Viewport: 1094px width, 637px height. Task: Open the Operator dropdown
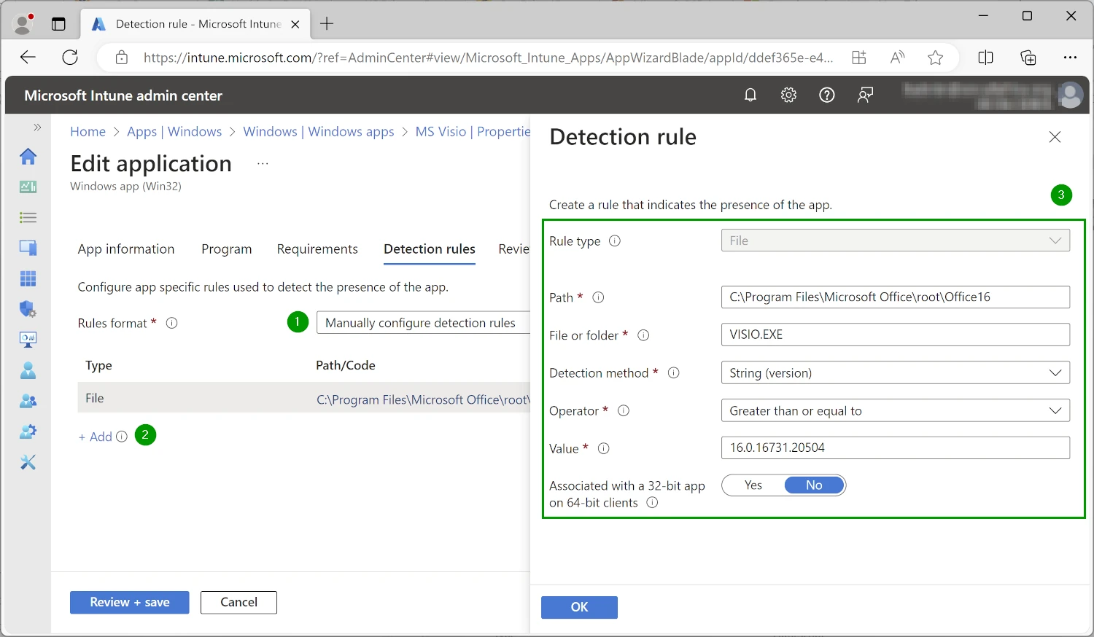pos(895,410)
